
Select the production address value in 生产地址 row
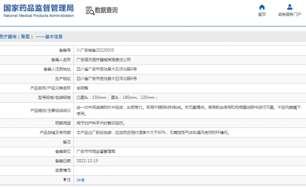point(106,79)
